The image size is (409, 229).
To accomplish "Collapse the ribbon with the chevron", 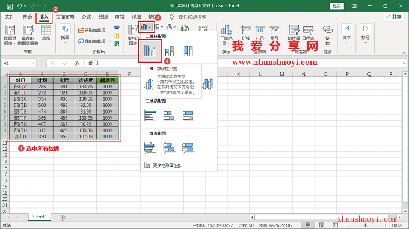I will click(404, 53).
